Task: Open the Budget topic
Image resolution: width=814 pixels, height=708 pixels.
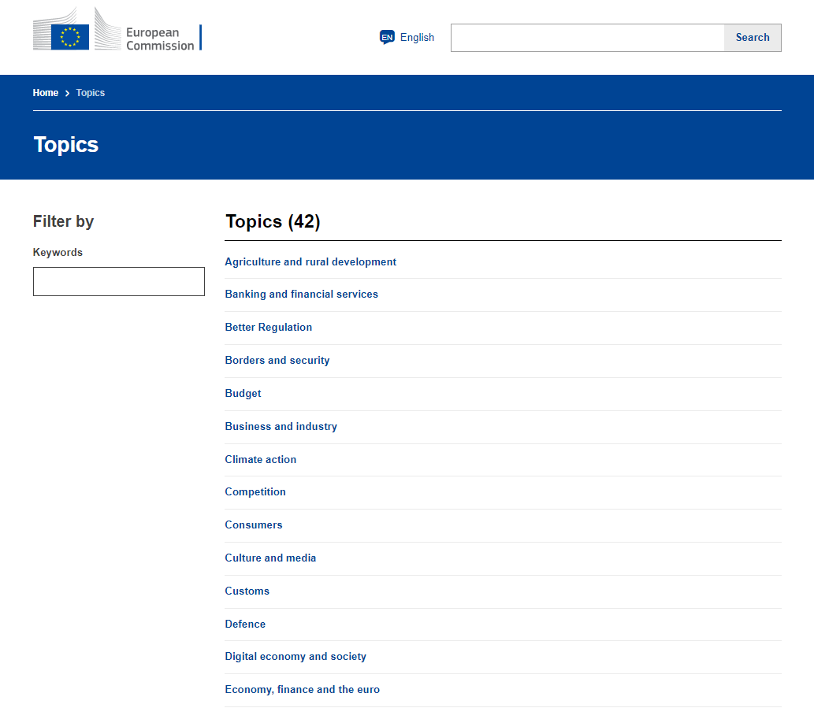Action: coord(243,394)
